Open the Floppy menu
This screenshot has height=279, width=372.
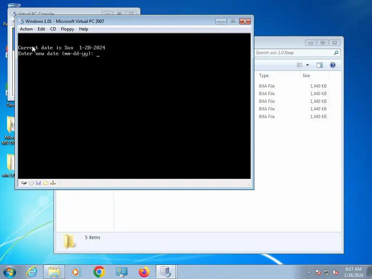tap(67, 29)
